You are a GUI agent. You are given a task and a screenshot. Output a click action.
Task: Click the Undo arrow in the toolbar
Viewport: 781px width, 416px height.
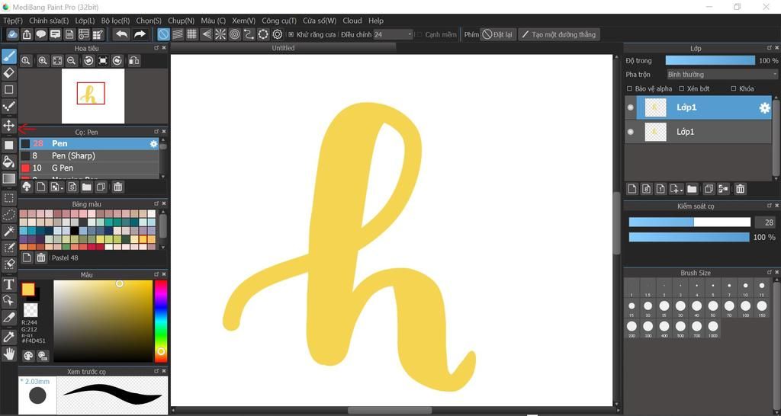click(x=121, y=34)
